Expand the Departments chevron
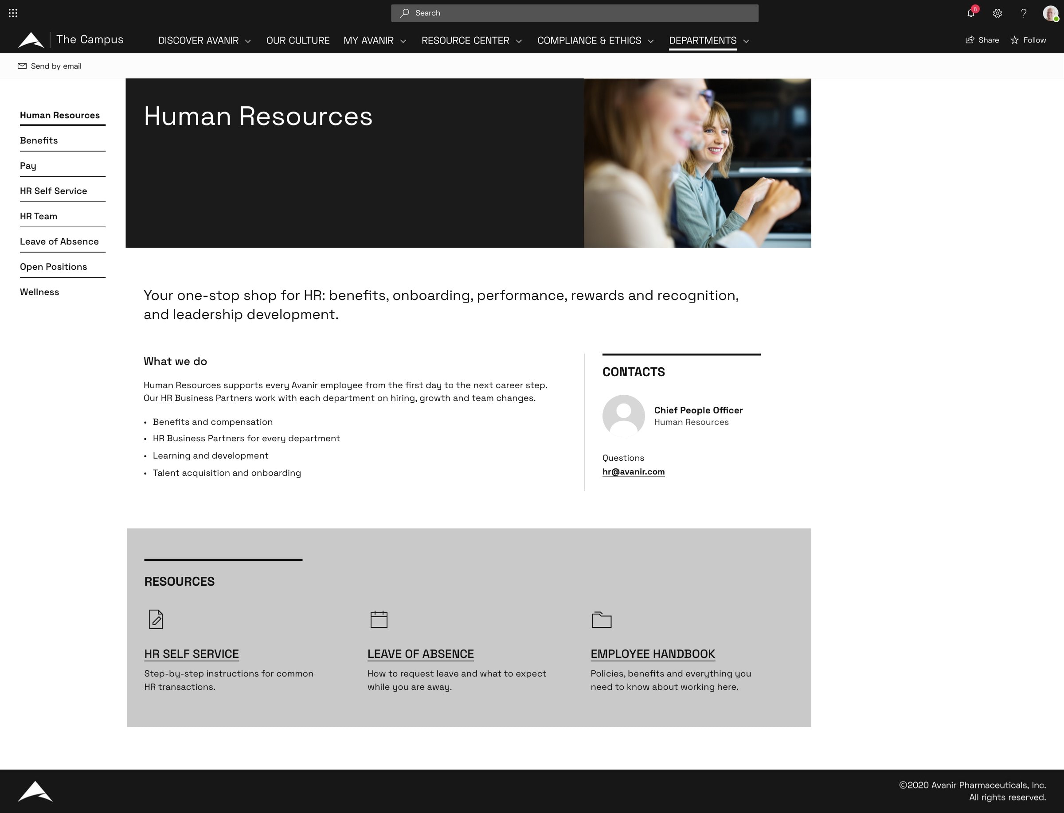 click(x=746, y=41)
